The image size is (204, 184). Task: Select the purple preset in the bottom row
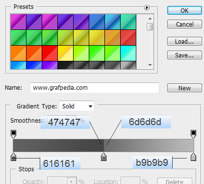[50, 65]
